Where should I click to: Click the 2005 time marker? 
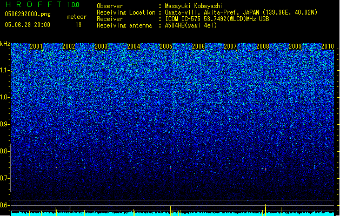pos(166,46)
